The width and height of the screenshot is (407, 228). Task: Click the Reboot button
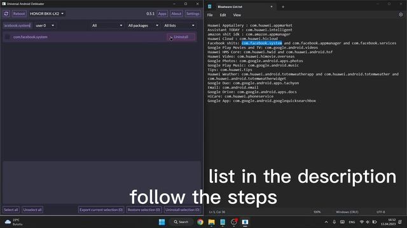(x=19, y=14)
